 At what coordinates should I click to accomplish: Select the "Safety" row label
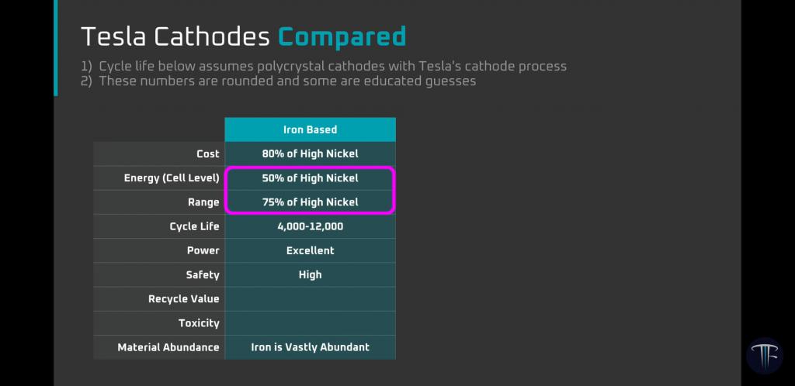coord(203,274)
